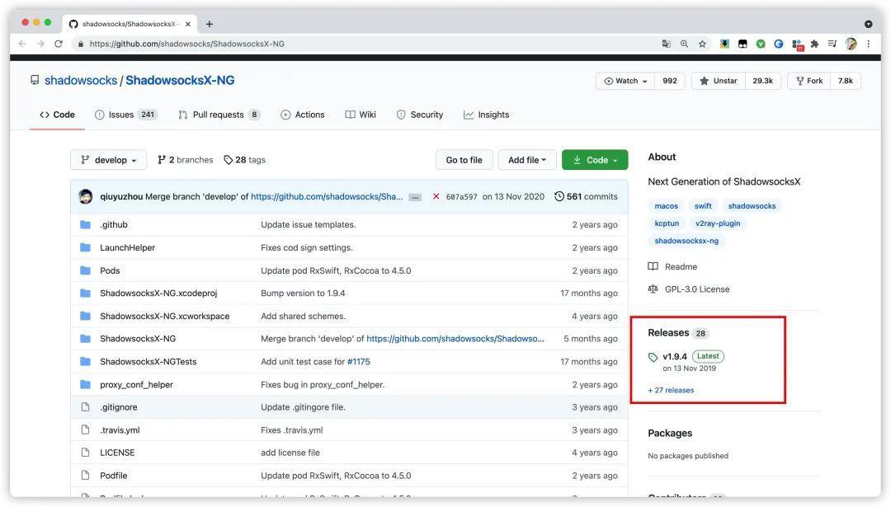Open the ShadowsocksX-NGTests folder
Image resolution: width=891 pixels, height=507 pixels.
148,362
